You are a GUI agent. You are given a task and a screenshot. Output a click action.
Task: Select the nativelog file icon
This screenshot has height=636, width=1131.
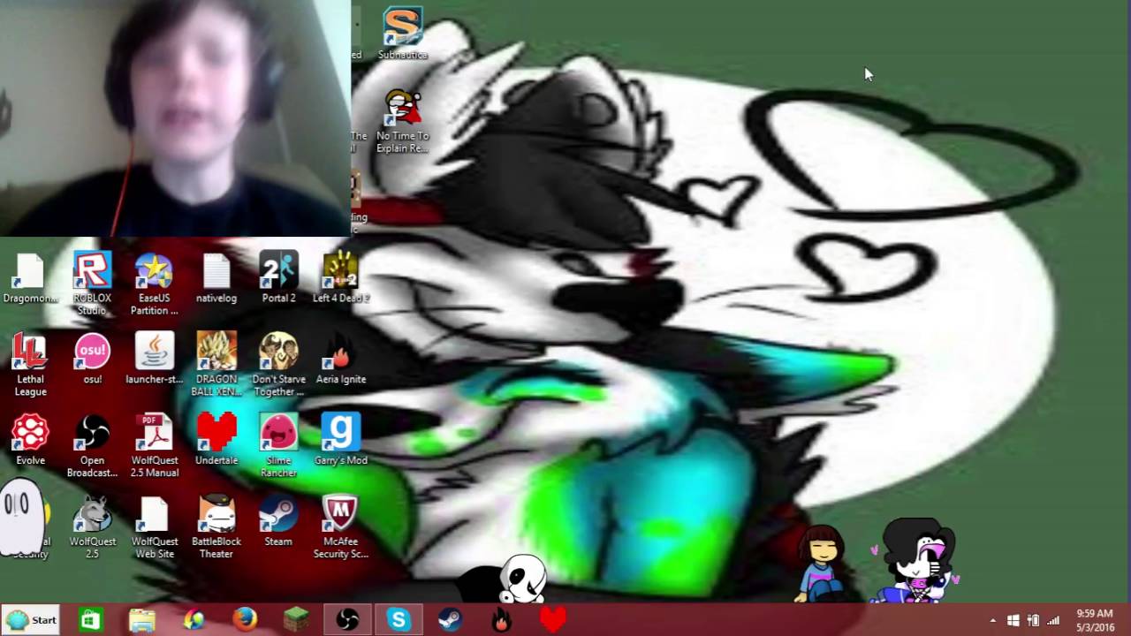[x=216, y=278]
